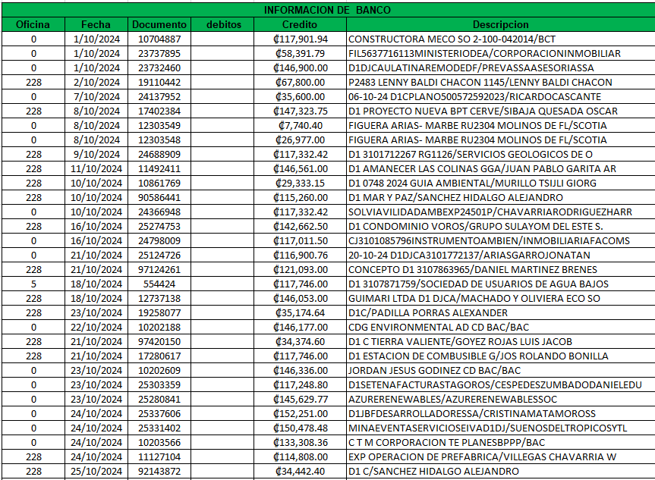Click date 2/10/2024
Screen dimensions: 655x480
coord(96,82)
